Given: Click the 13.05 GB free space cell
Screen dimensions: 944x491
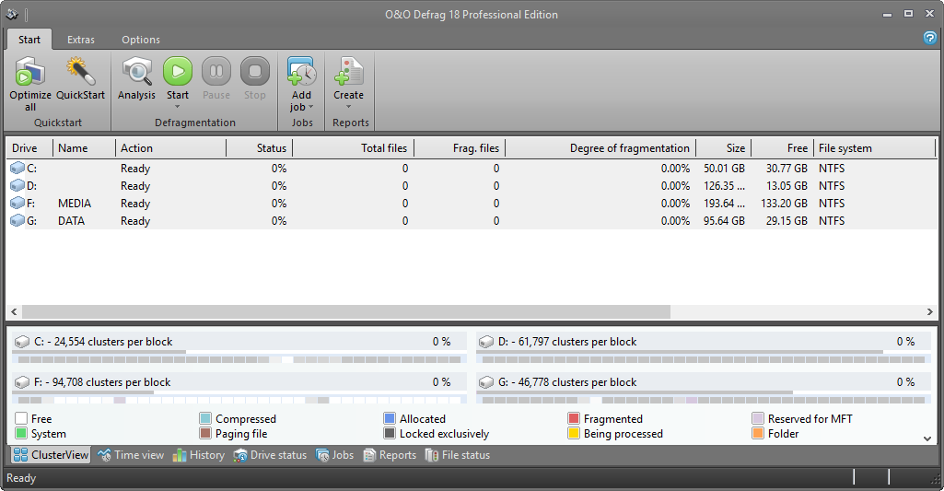Looking at the screenshot, I should [787, 185].
